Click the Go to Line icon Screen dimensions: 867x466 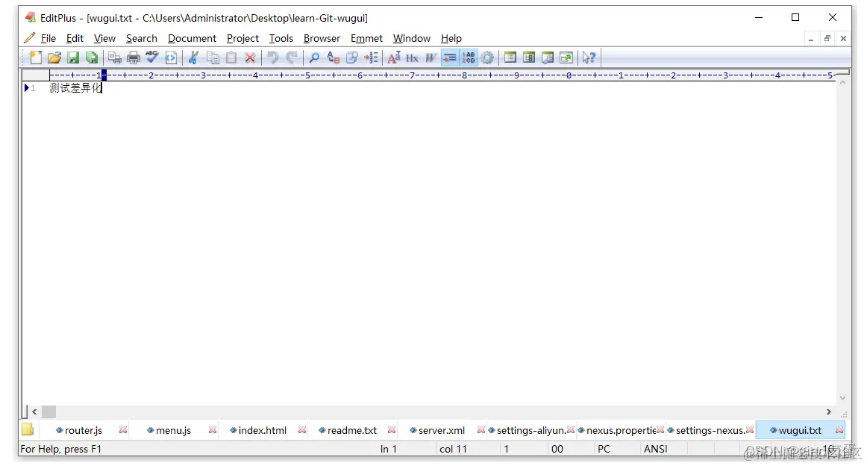click(371, 58)
